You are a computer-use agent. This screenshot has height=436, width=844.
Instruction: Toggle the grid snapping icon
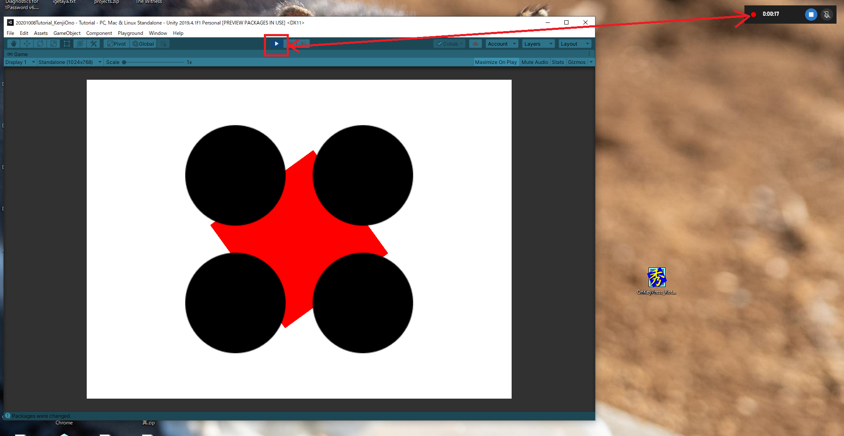(x=163, y=44)
